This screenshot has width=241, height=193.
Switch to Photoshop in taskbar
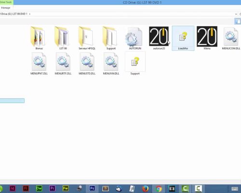92,188
